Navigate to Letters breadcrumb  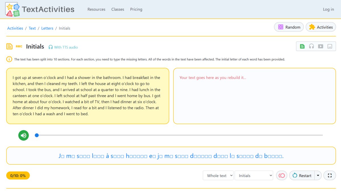coord(47,28)
